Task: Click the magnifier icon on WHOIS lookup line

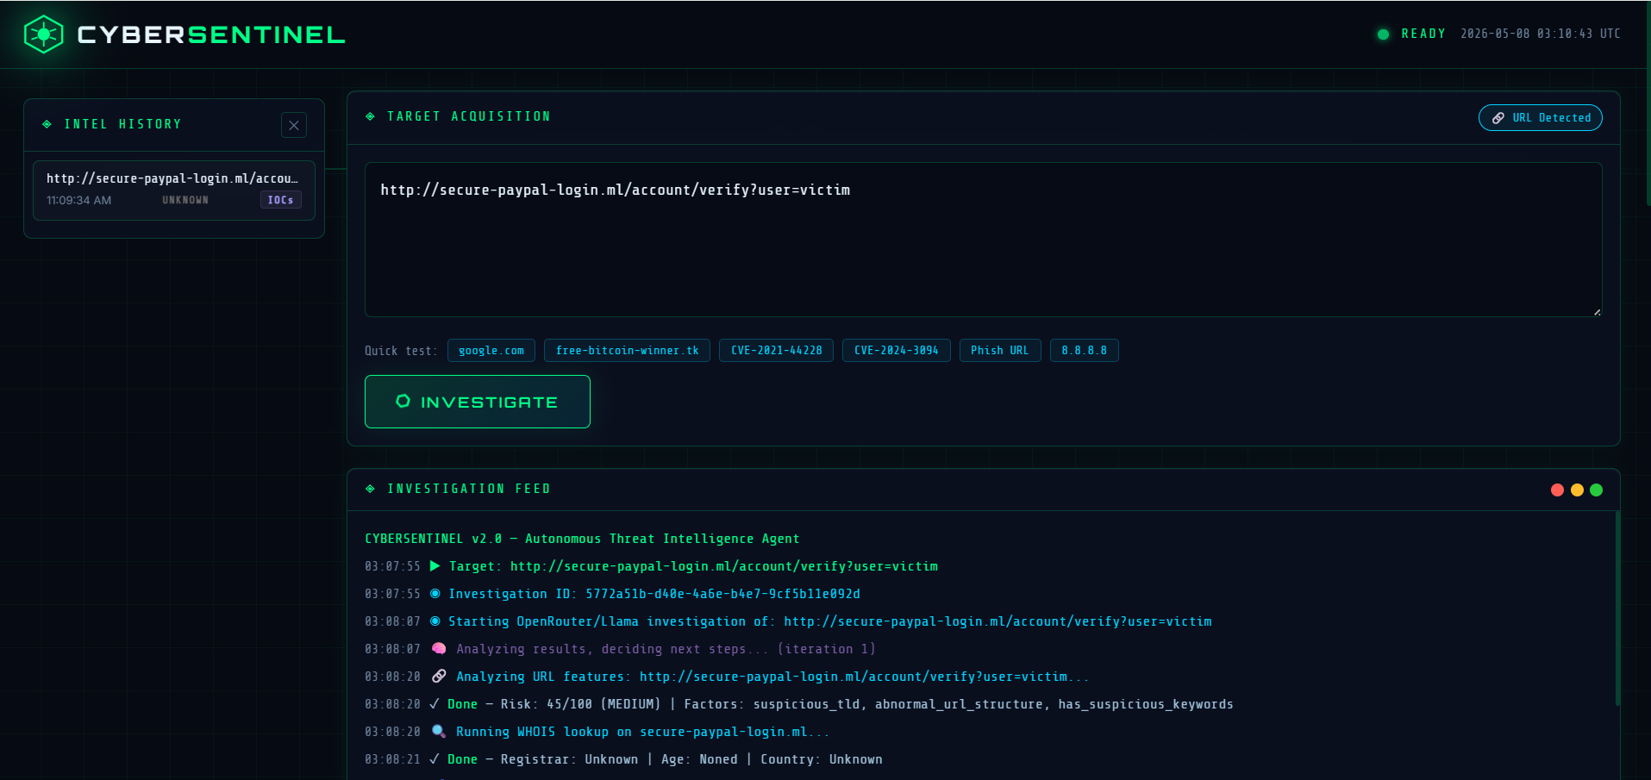Action: coord(439,732)
